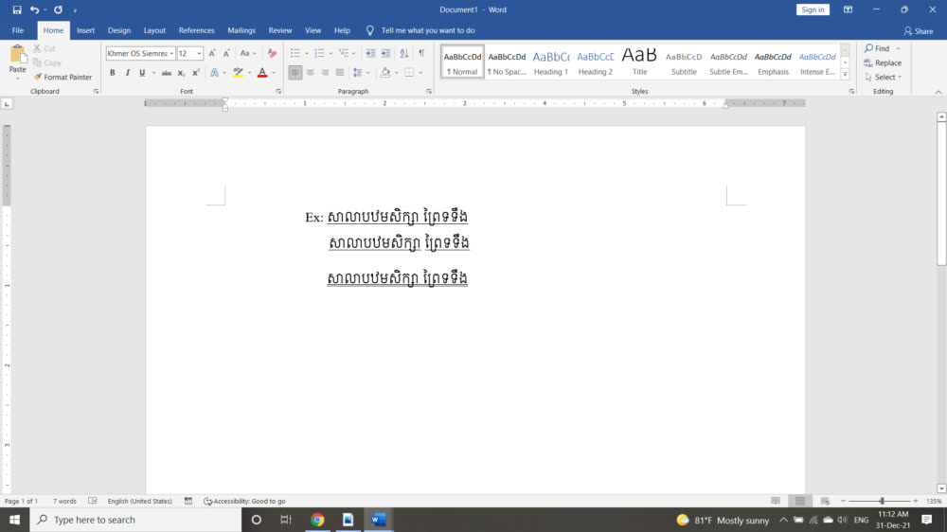Open Google Chrome from the taskbar

click(x=317, y=520)
